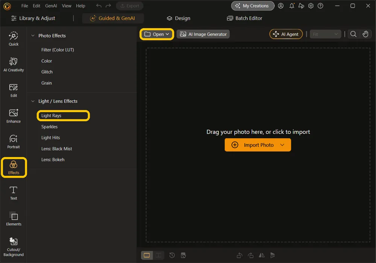Click the My Creations button
Screen dimensions: 376x263
(x=253, y=6)
